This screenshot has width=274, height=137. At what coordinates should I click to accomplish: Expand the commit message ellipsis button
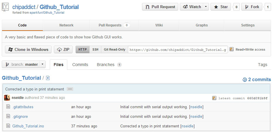coord(70,89)
